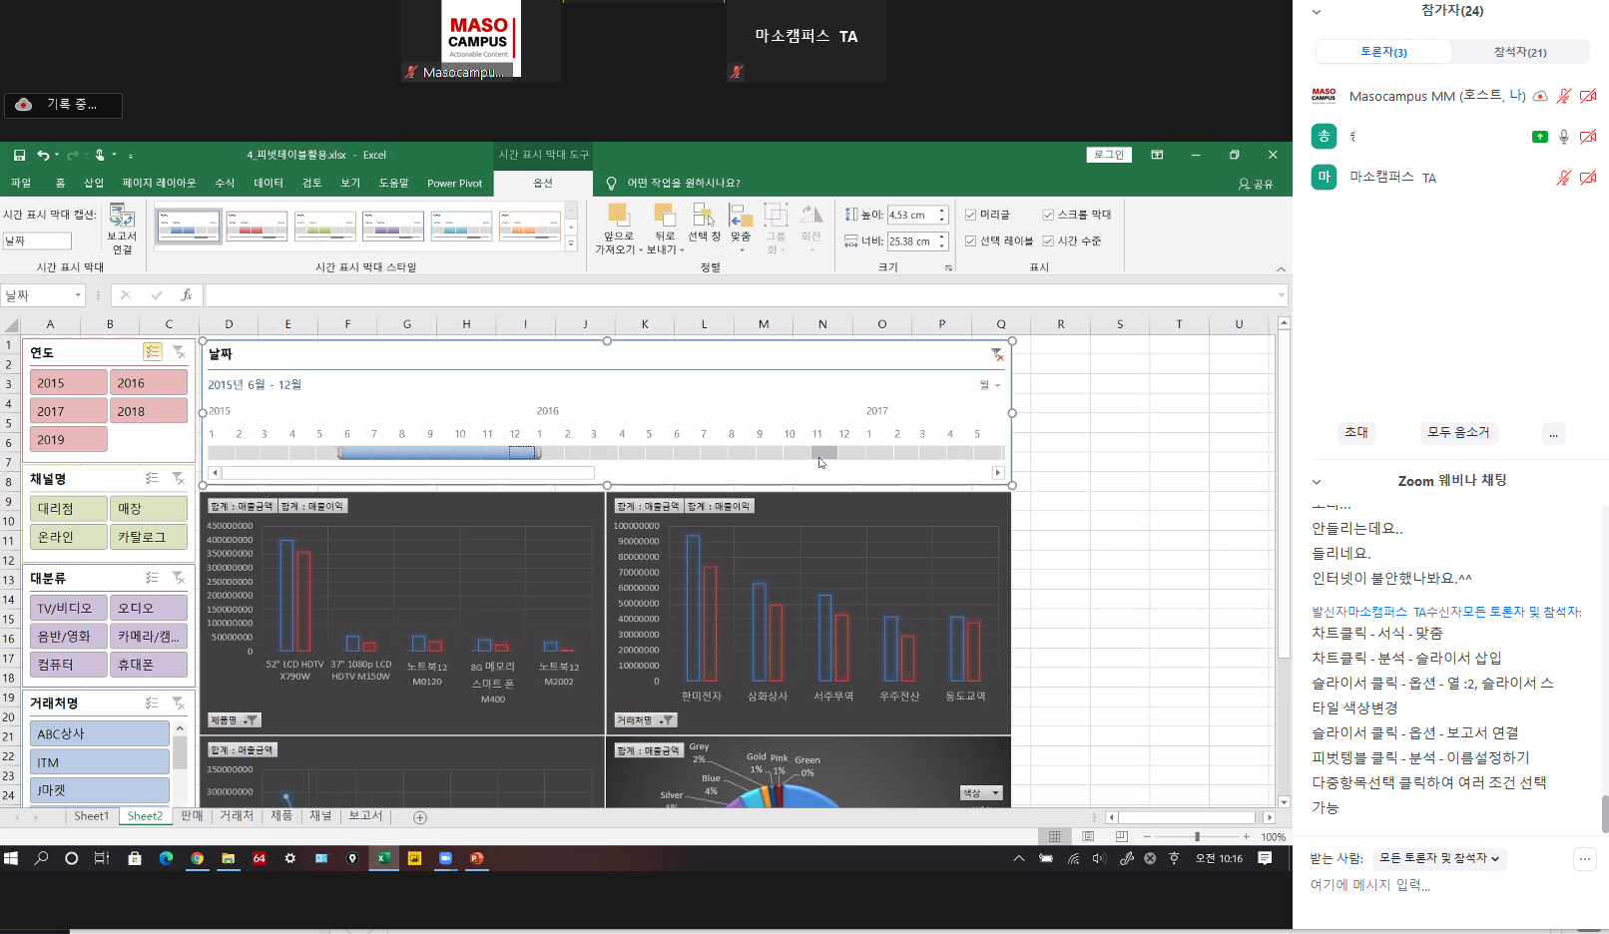Screen dimensions: 1609x934
Task: Toggle the 시간 수준 checkbox
Action: point(1048,240)
